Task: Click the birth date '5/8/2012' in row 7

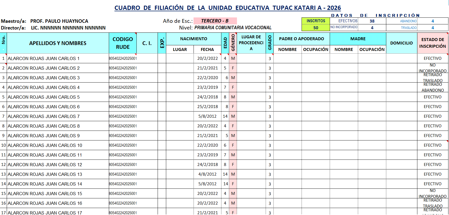Action: [207, 116]
